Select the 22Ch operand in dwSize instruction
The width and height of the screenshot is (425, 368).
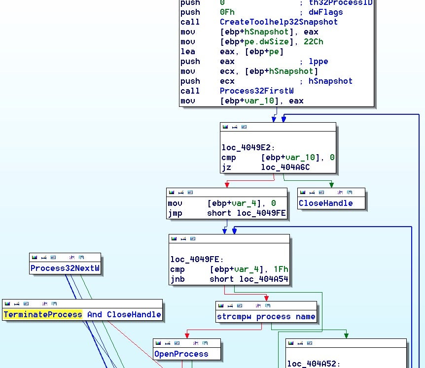pyautogui.click(x=313, y=41)
